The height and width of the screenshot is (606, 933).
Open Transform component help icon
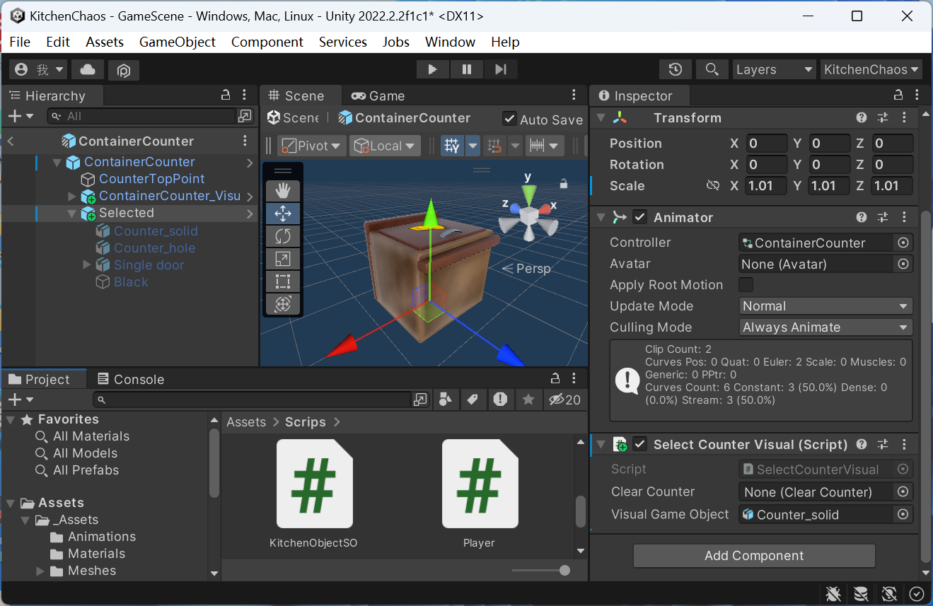(862, 118)
